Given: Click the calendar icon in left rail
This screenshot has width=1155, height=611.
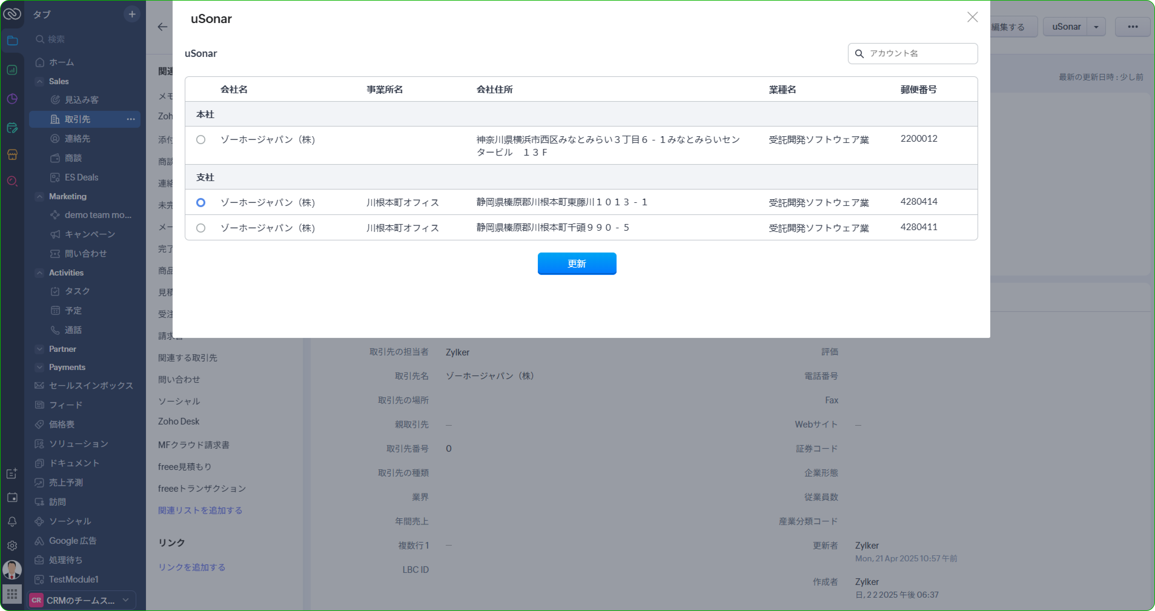Looking at the screenshot, I should [x=12, y=497].
